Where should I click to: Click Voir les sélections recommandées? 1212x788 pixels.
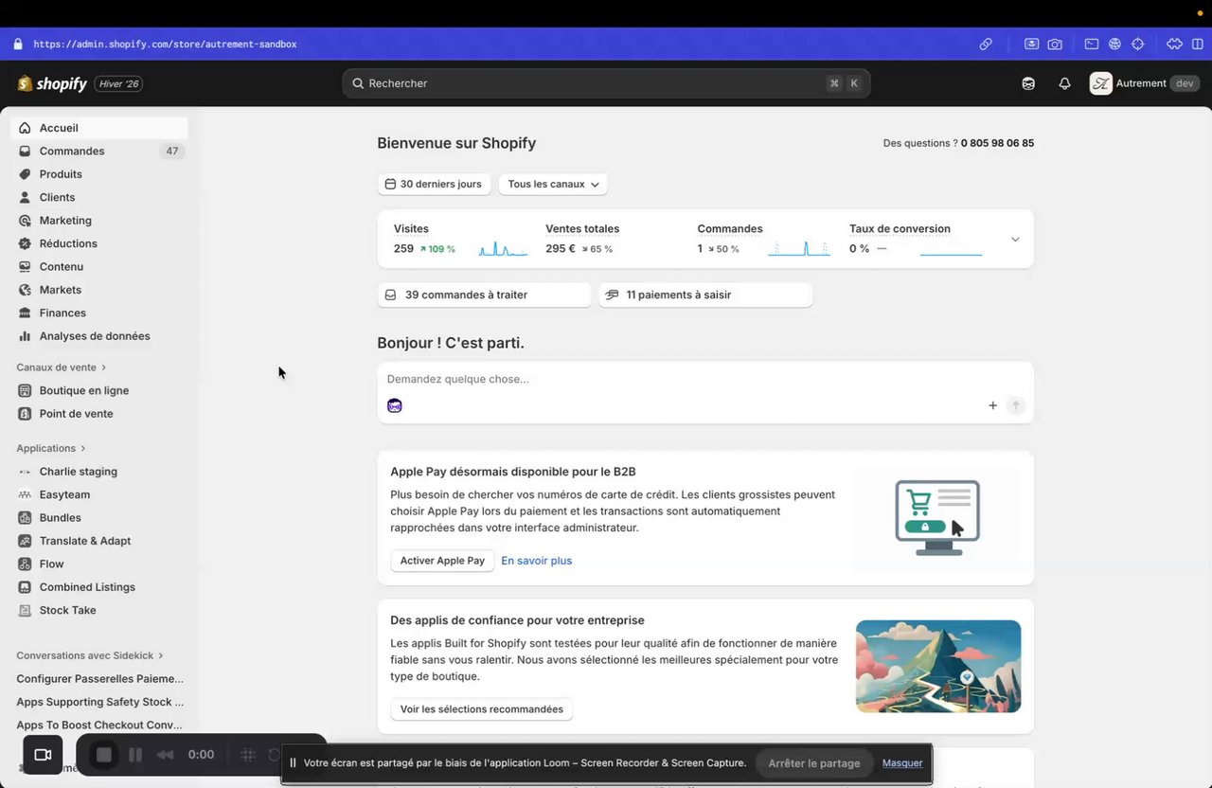click(482, 709)
